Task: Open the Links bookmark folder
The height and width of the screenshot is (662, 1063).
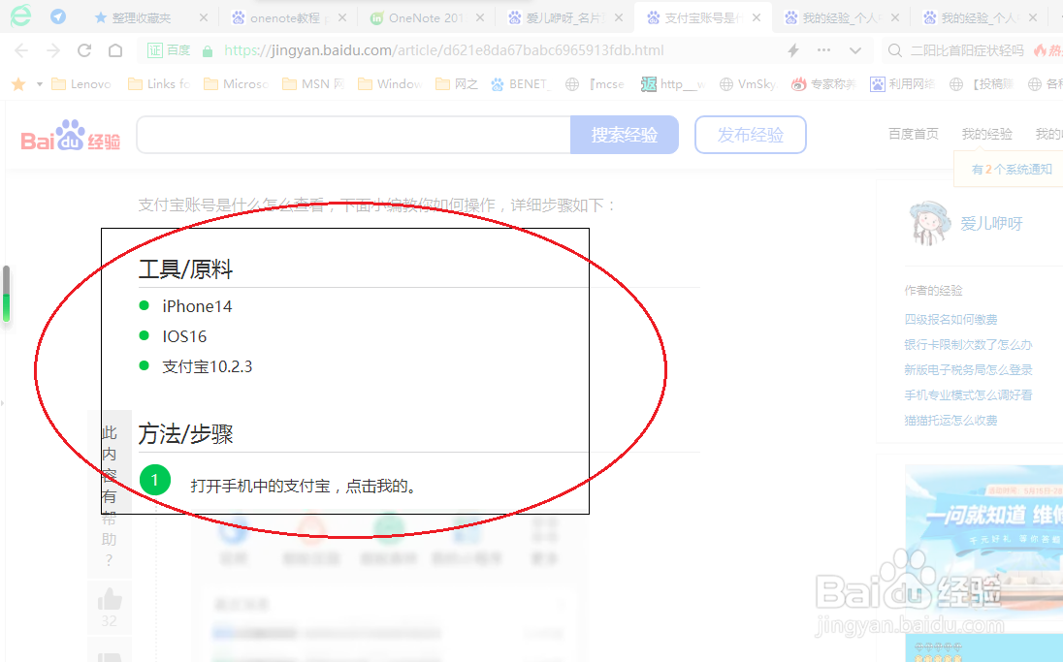Action: (159, 84)
